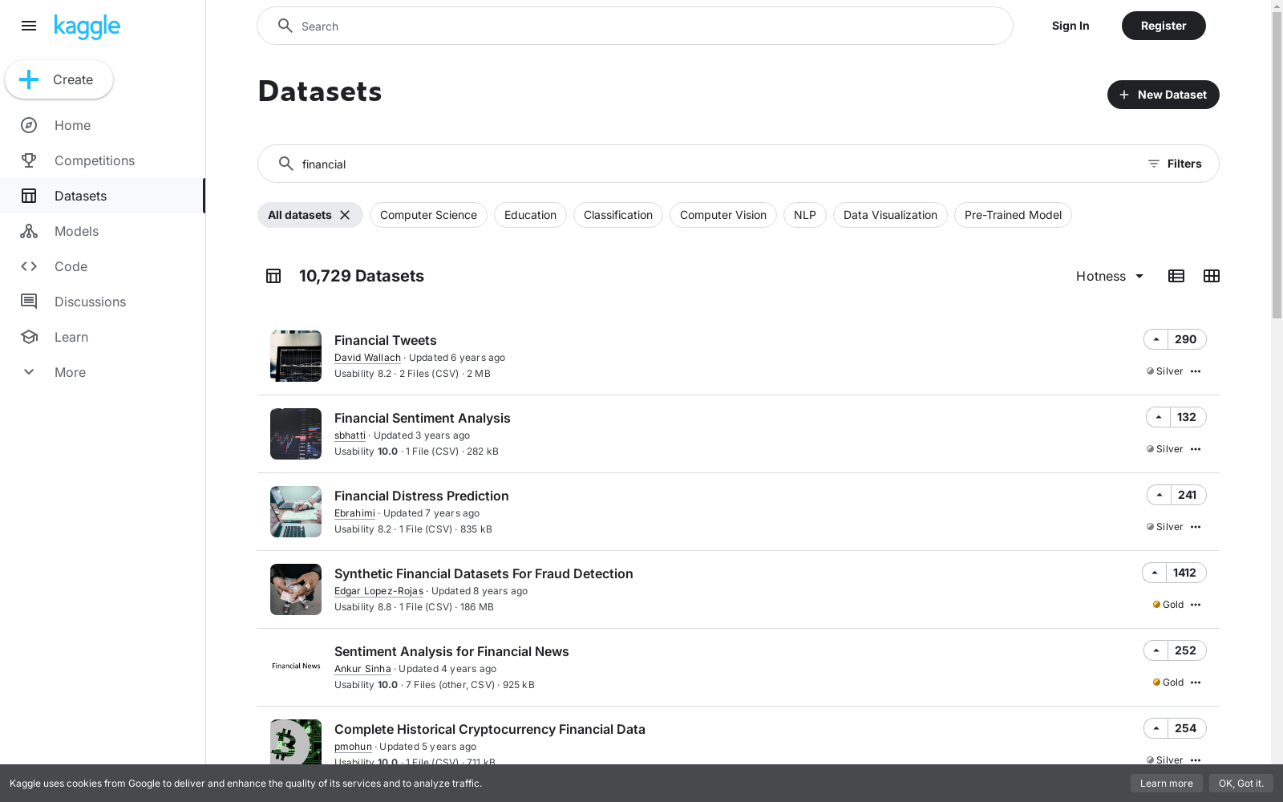The width and height of the screenshot is (1283, 802).
Task: Open the Filters panel
Action: pyautogui.click(x=1175, y=164)
